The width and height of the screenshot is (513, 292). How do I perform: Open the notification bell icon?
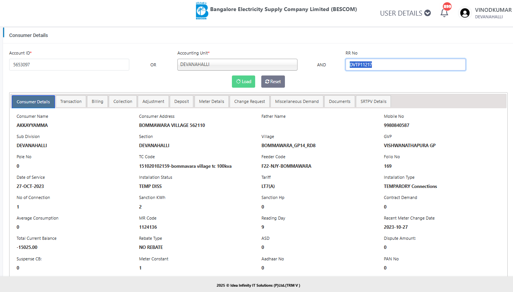444,13
